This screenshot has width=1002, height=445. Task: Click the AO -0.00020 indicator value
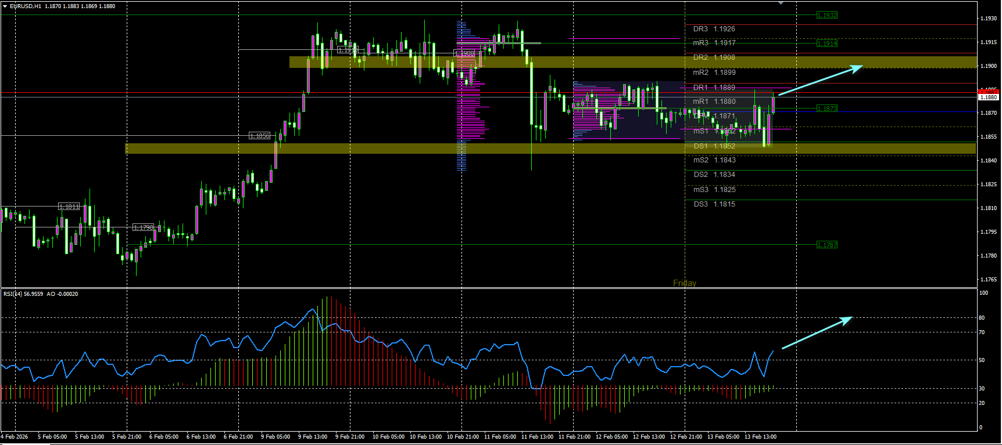(62, 294)
